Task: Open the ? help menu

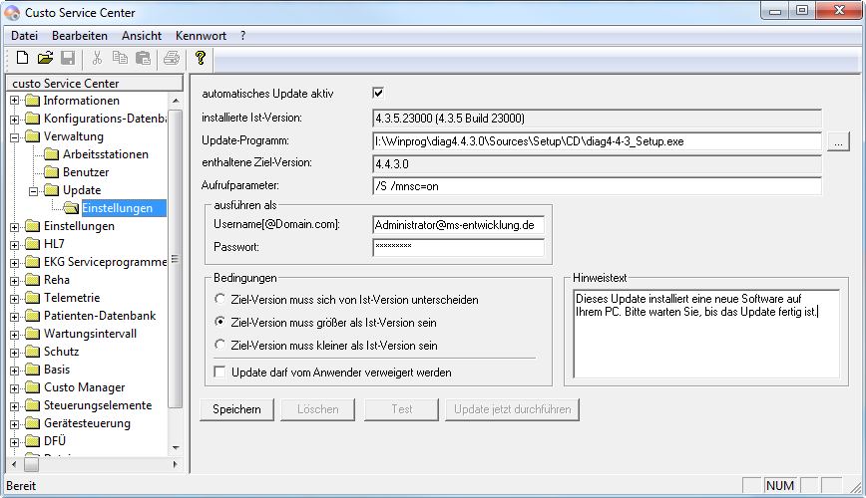Action: 243,35
